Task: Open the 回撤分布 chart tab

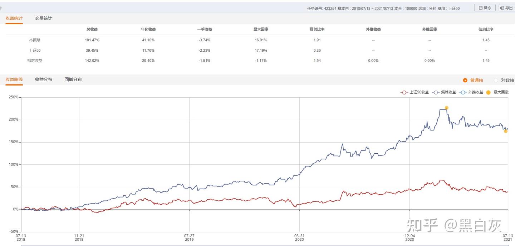Action: tap(73, 80)
